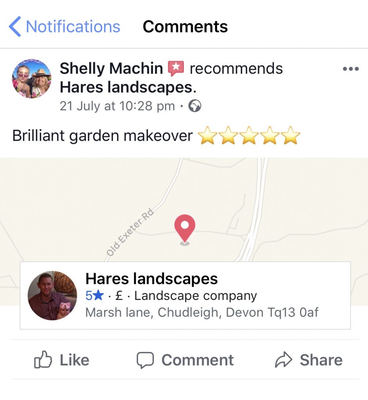Screen dimensions: 368x400
Task: Tap the Marsh lane, Chudleigh address
Action: pos(202,312)
